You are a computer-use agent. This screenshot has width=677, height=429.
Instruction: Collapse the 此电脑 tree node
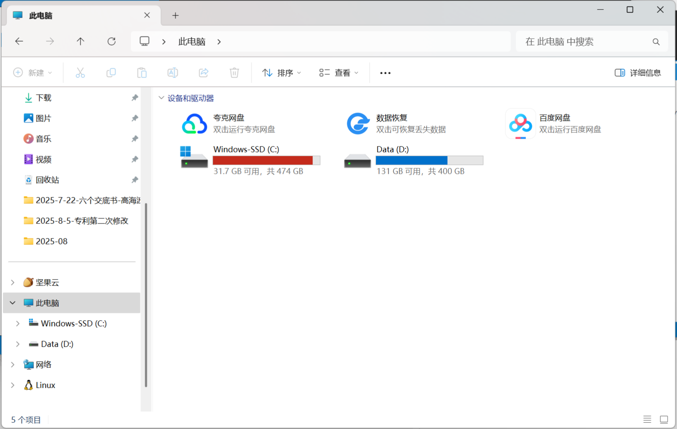13,303
